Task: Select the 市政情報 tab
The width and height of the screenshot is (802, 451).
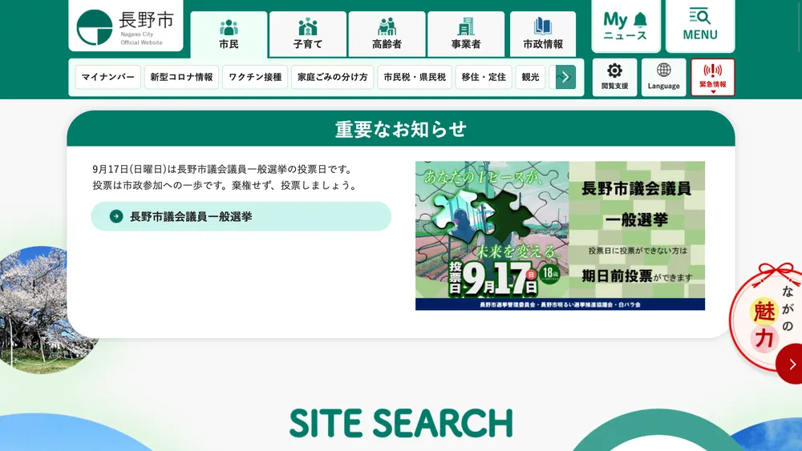Action: click(x=543, y=34)
